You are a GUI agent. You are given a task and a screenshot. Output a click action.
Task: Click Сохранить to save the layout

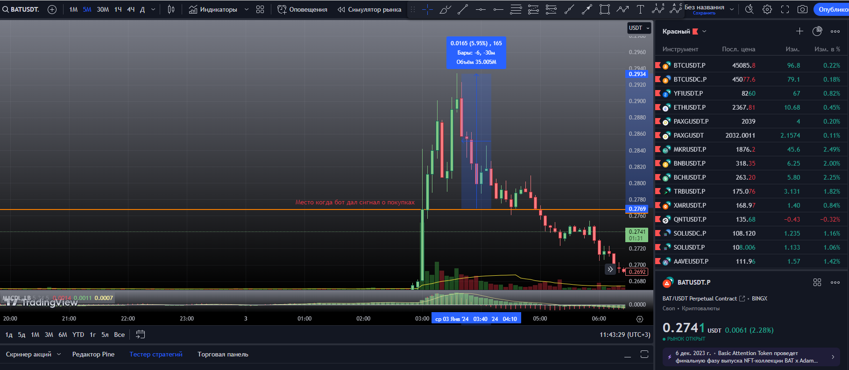[x=704, y=13]
